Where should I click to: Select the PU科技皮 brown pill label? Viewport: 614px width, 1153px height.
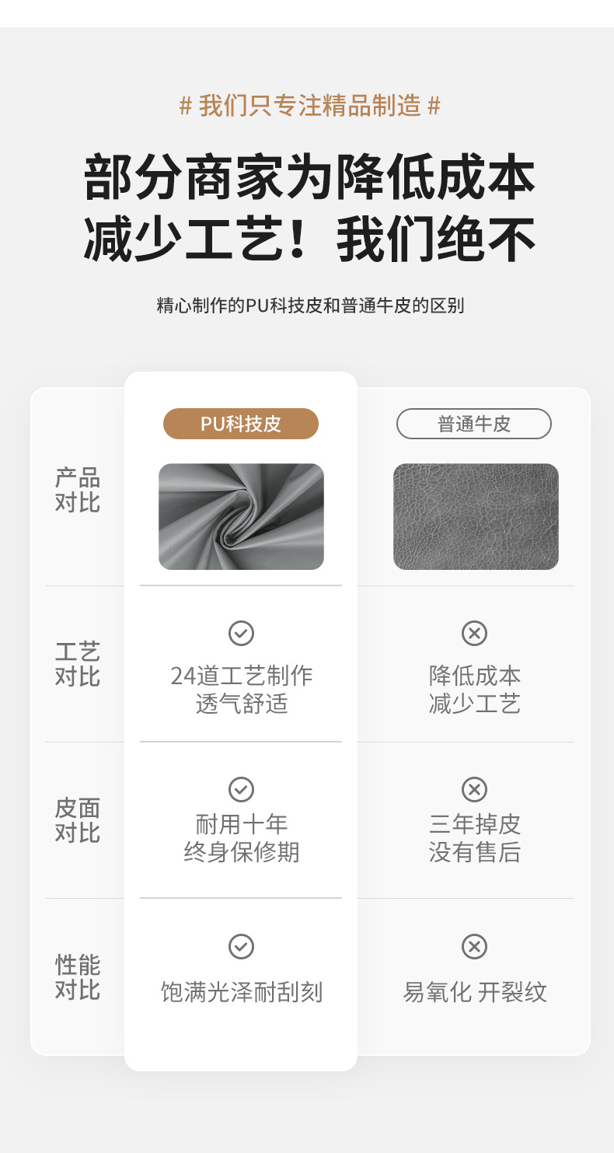click(241, 424)
